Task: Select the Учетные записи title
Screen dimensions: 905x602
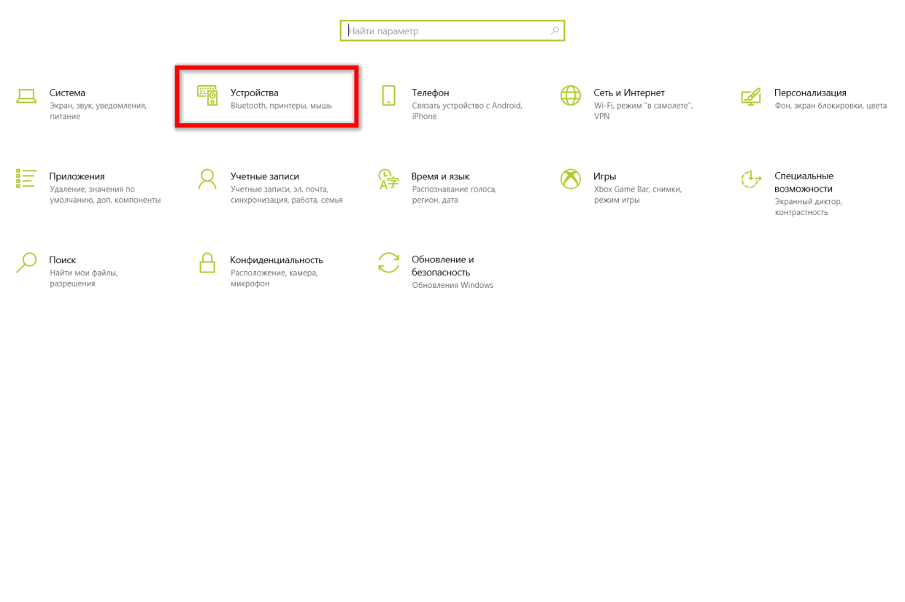Action: coord(265,176)
